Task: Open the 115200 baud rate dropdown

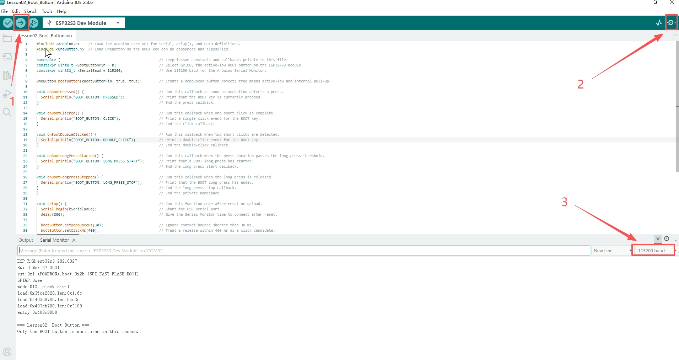Action: tap(655, 251)
